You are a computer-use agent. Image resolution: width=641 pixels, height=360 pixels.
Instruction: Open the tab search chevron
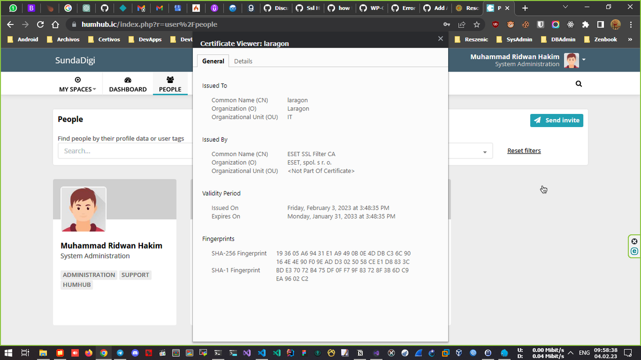pyautogui.click(x=565, y=7)
